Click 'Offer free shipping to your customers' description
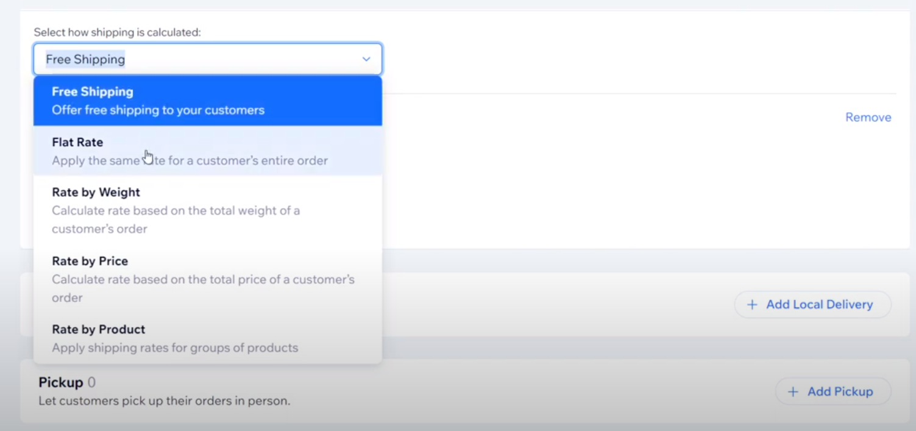Image resolution: width=916 pixels, height=431 pixels. pyautogui.click(x=158, y=110)
